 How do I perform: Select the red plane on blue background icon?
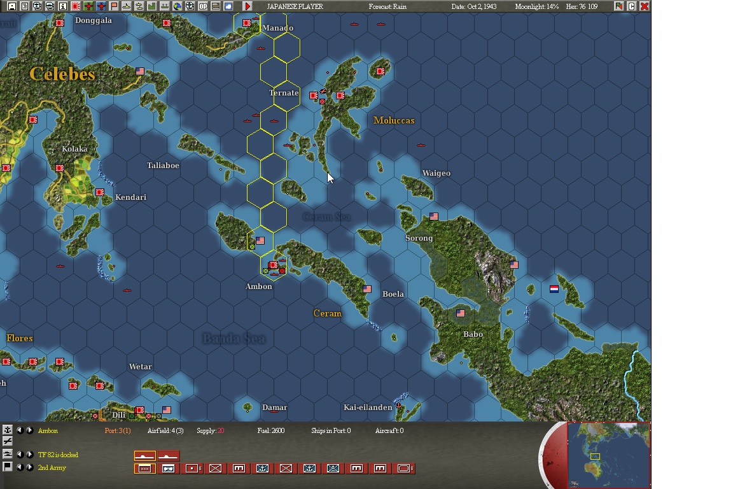tap(101, 6)
